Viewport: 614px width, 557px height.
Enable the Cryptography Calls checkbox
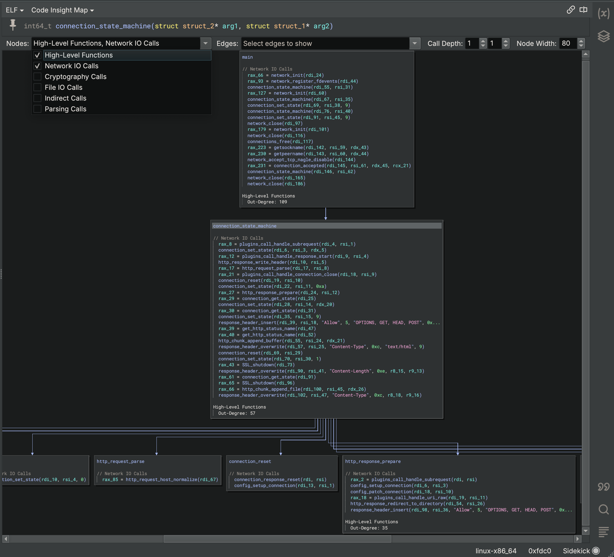pos(37,76)
